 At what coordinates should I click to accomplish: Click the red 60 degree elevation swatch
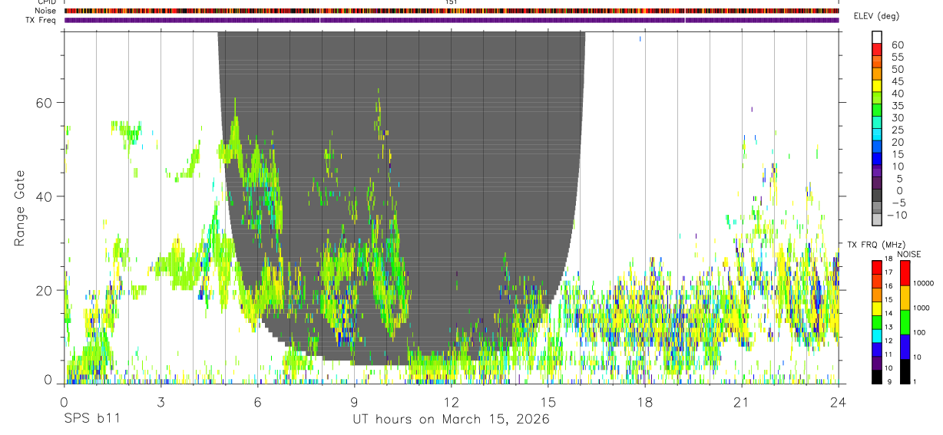pyautogui.click(x=877, y=48)
